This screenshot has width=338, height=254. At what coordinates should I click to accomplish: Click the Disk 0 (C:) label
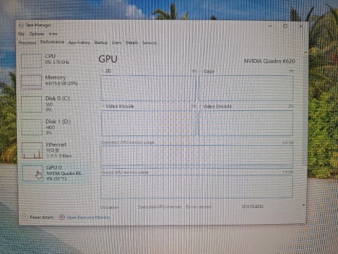[x=57, y=98]
